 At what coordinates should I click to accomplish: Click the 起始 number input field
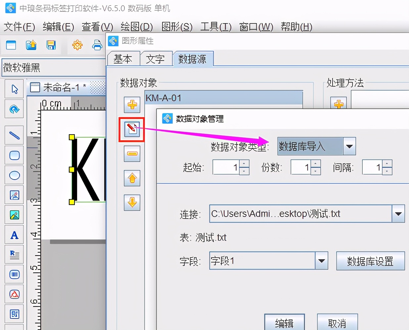tap(226, 167)
